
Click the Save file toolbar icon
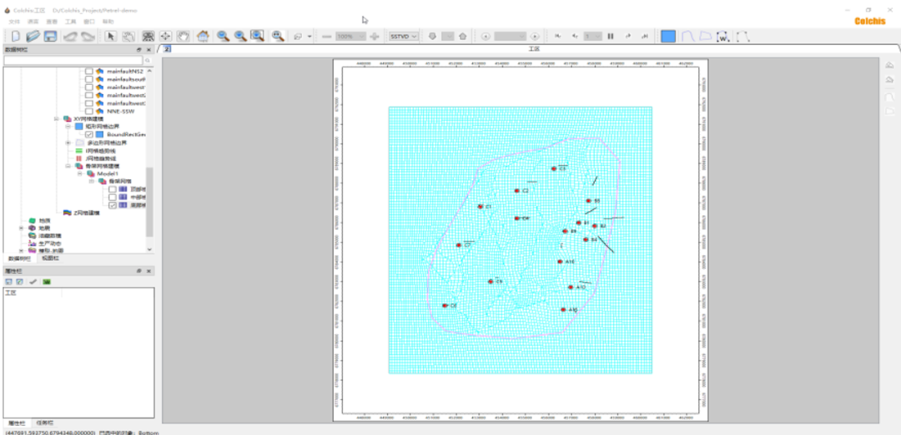point(50,37)
